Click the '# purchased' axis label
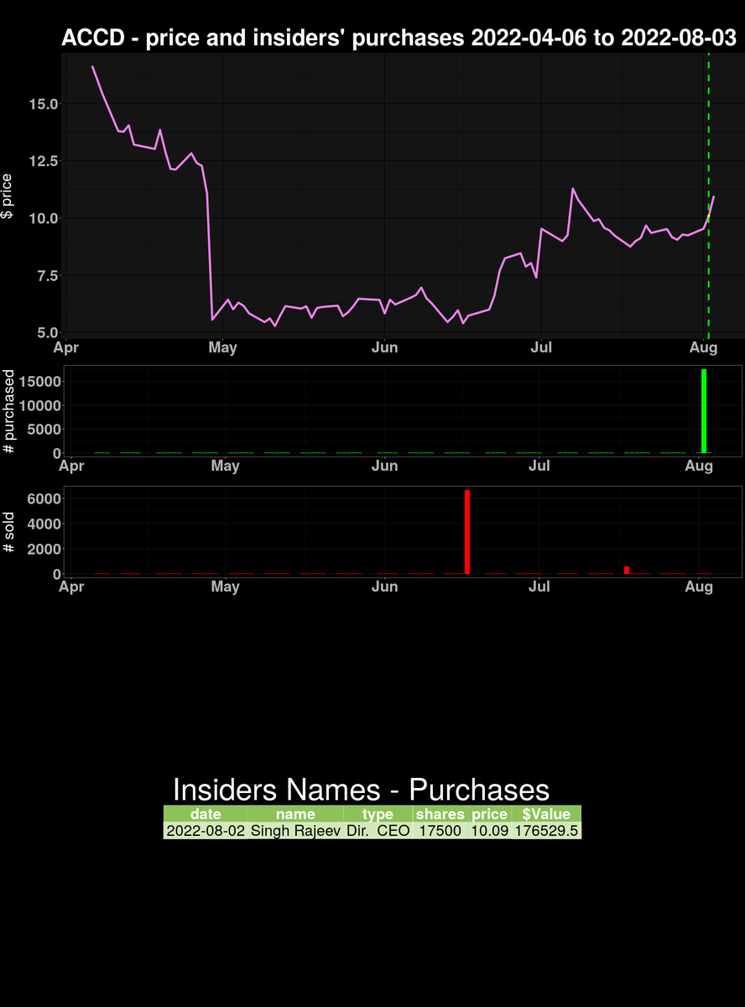Image resolution: width=745 pixels, height=1007 pixels. (x=9, y=411)
